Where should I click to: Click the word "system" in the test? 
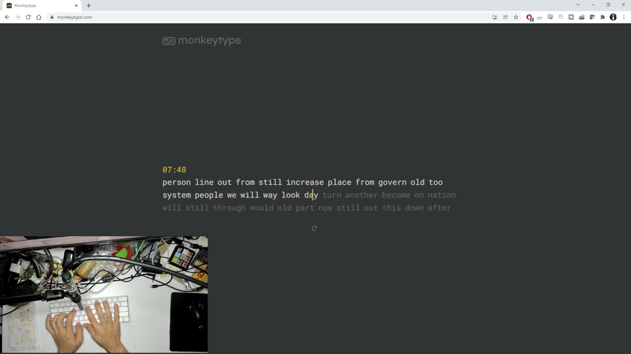tap(176, 195)
